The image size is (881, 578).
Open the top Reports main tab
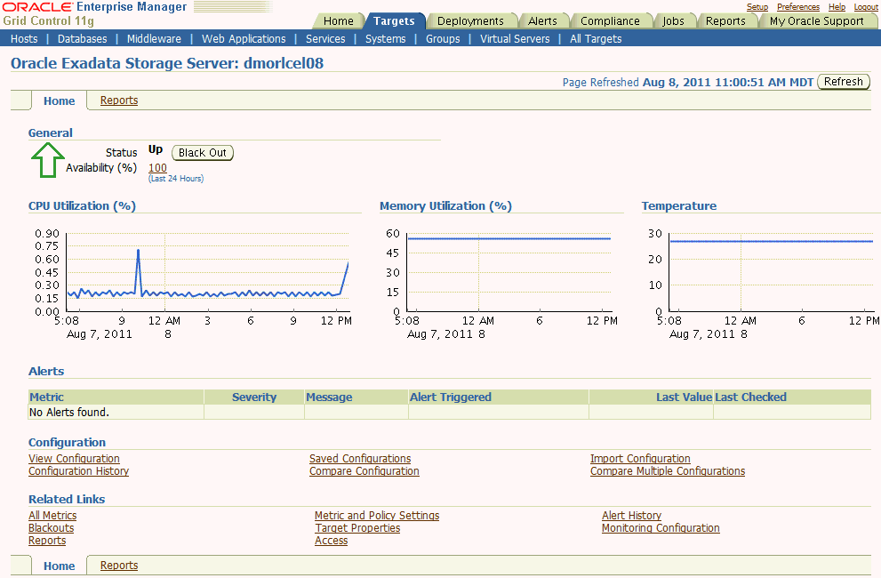point(725,20)
